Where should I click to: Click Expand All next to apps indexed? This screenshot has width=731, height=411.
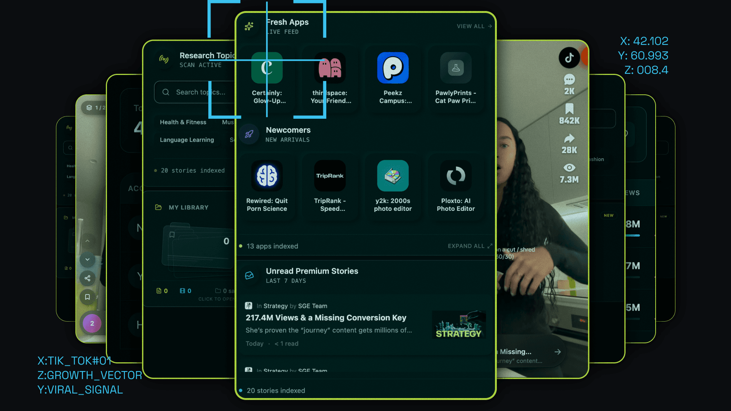(x=470, y=246)
